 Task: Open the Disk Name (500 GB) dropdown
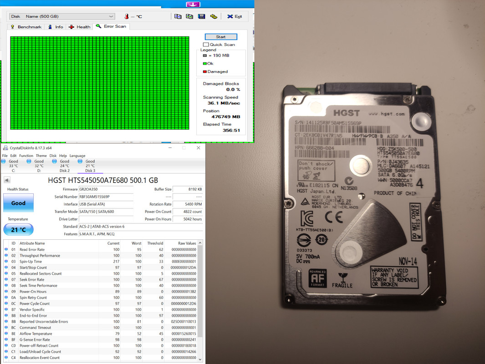click(x=62, y=16)
